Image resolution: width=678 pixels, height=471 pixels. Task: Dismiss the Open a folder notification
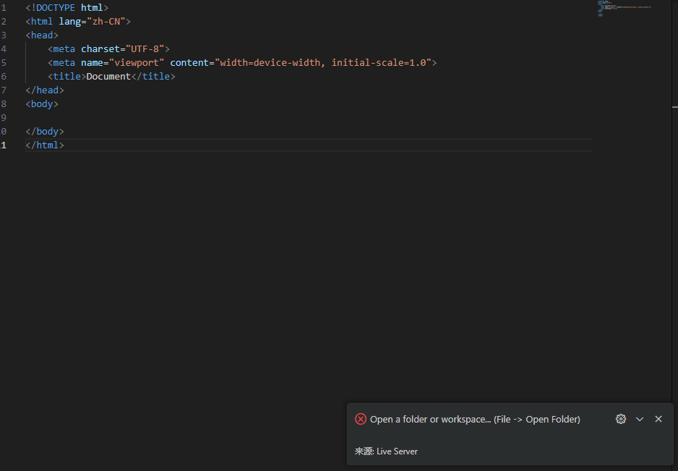point(658,419)
